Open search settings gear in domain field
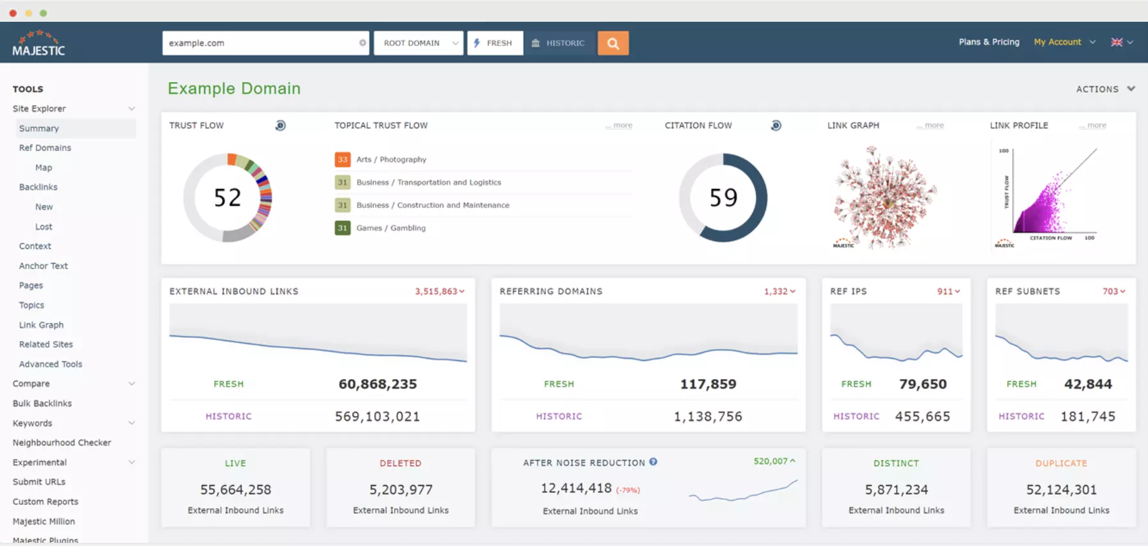 tap(362, 43)
